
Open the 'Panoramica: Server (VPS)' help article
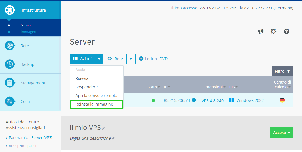coord(31,137)
